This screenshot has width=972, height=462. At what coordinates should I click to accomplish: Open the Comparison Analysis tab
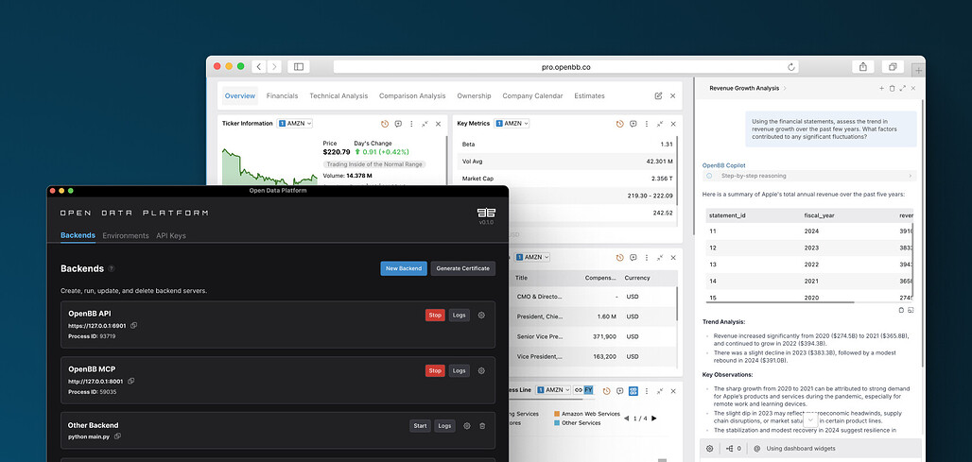412,96
